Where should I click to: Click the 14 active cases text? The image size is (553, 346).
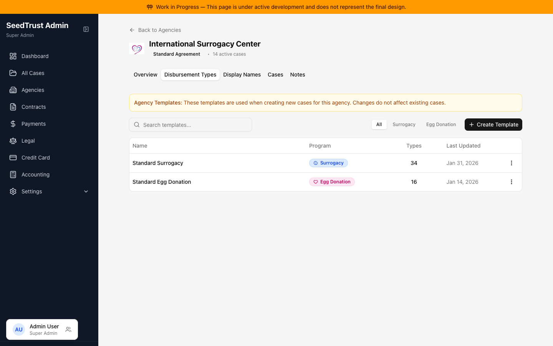229,54
